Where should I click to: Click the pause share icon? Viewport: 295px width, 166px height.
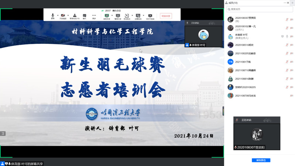click(118, 16)
